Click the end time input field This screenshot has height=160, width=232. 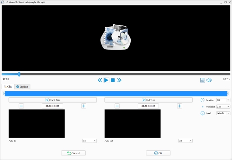(148, 106)
